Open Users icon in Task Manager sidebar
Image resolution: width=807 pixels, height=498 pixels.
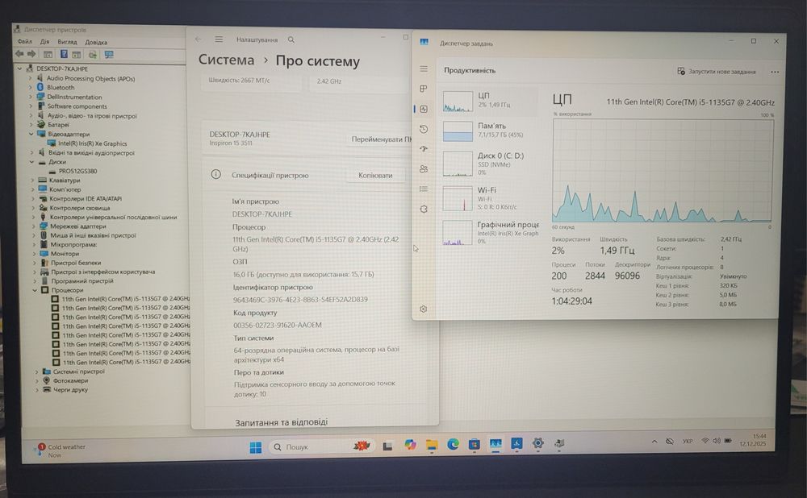(423, 169)
